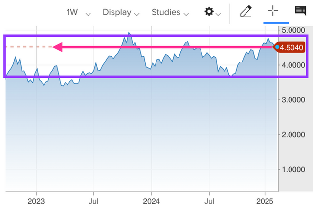Click the 2.0000 y-axis label
This screenshot has height=208, width=313.
pos(293,135)
